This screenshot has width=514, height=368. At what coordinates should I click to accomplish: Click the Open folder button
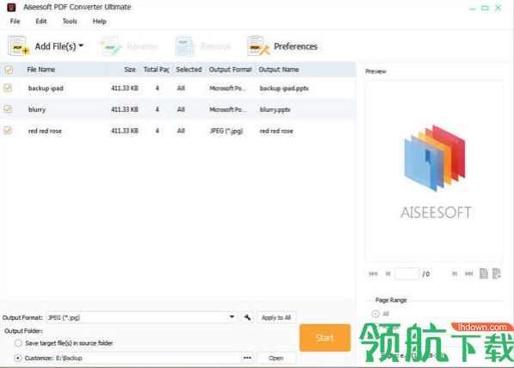[x=276, y=359]
